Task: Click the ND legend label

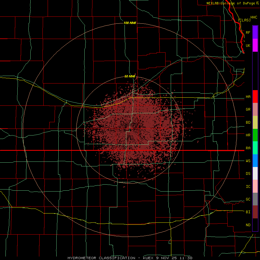Action: click(x=248, y=225)
